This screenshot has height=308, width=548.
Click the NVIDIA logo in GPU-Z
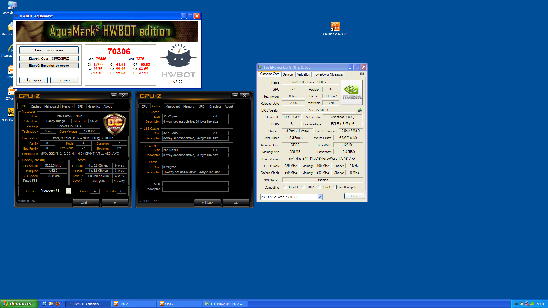pos(352,93)
